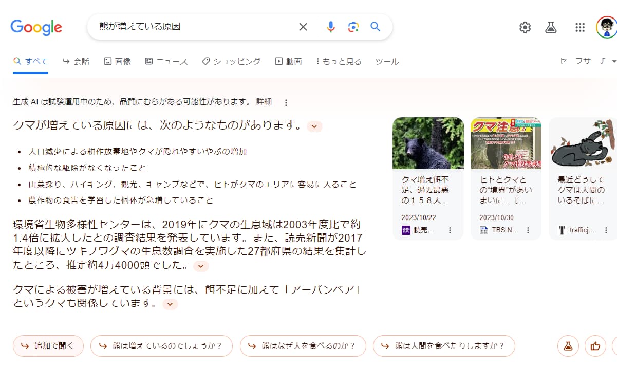Open black bear photo thumbnail
This screenshot has width=617, height=365.
pyautogui.click(x=428, y=143)
